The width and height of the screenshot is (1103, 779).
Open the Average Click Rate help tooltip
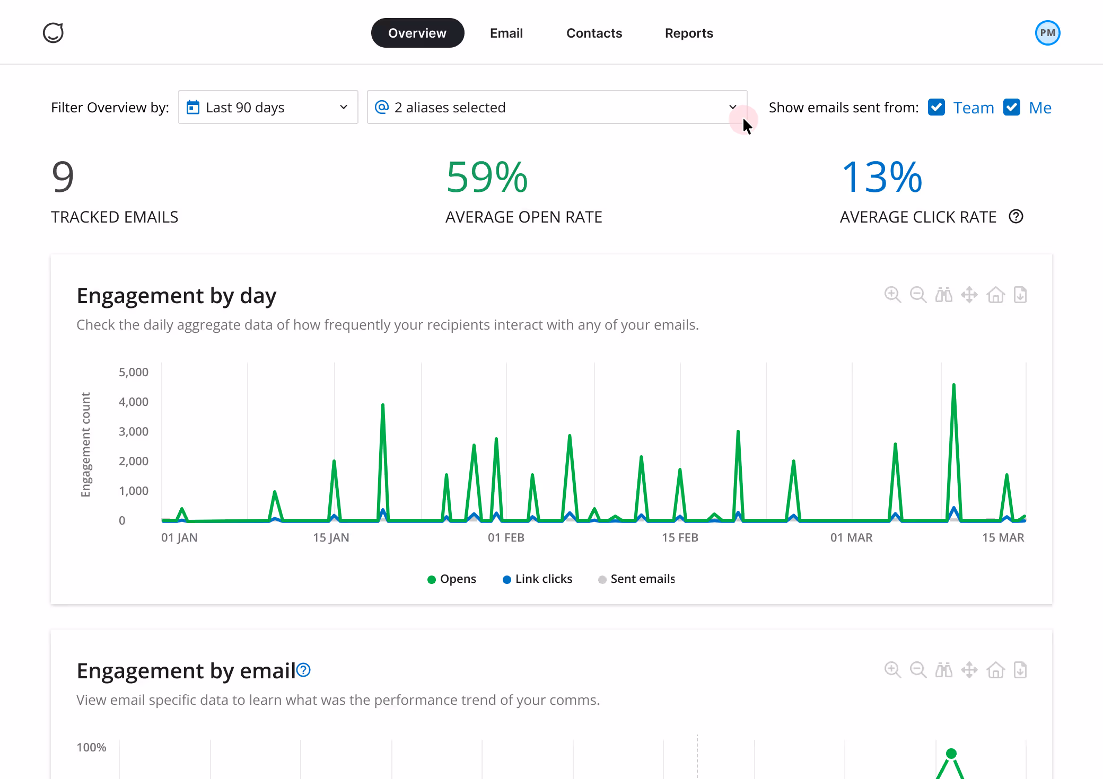click(1016, 217)
